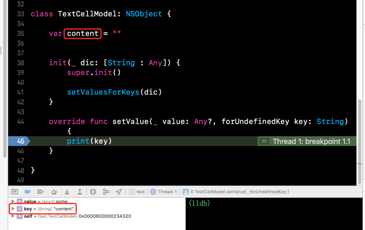365x230 pixels.
Task: Toggle the breakpoint on line 45
Action: 19,141
